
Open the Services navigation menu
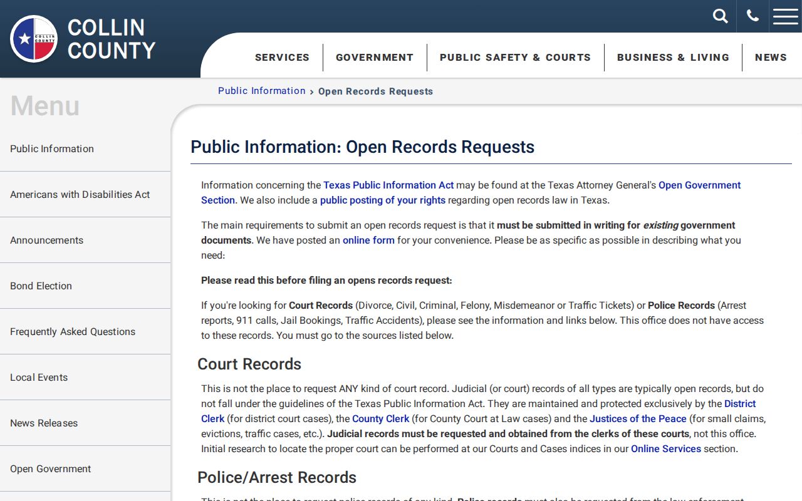tap(282, 57)
